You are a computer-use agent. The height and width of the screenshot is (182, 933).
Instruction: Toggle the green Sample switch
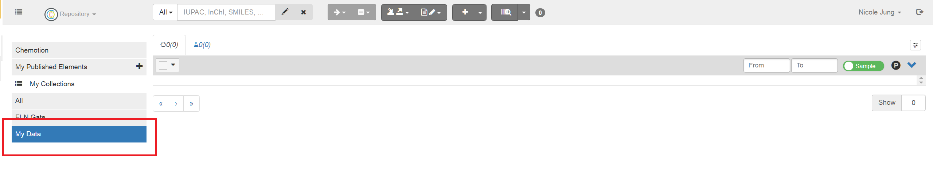[x=863, y=66]
